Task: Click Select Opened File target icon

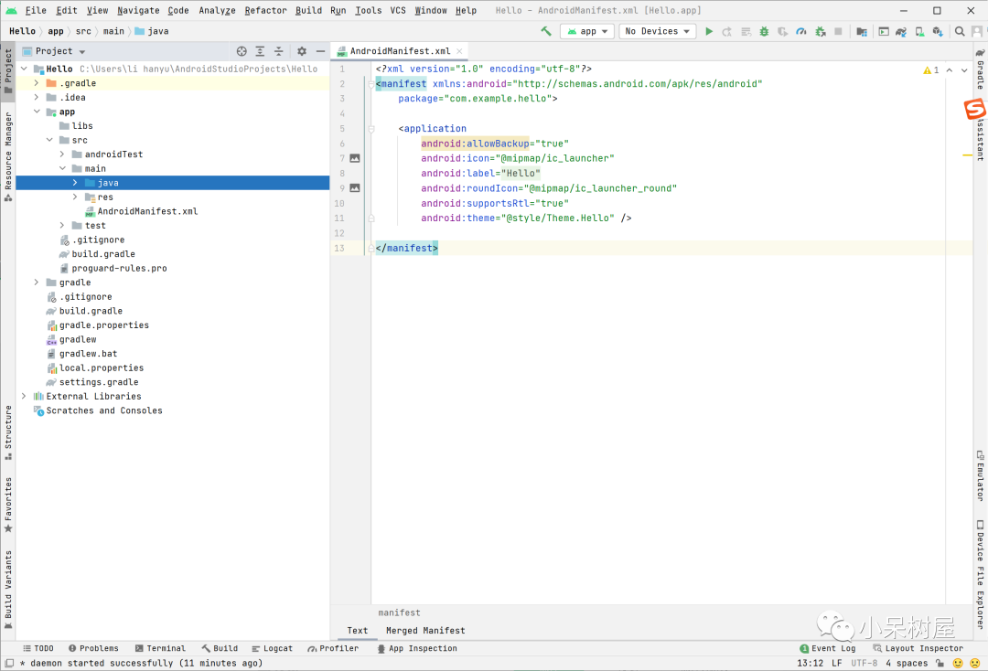Action: tap(242, 52)
